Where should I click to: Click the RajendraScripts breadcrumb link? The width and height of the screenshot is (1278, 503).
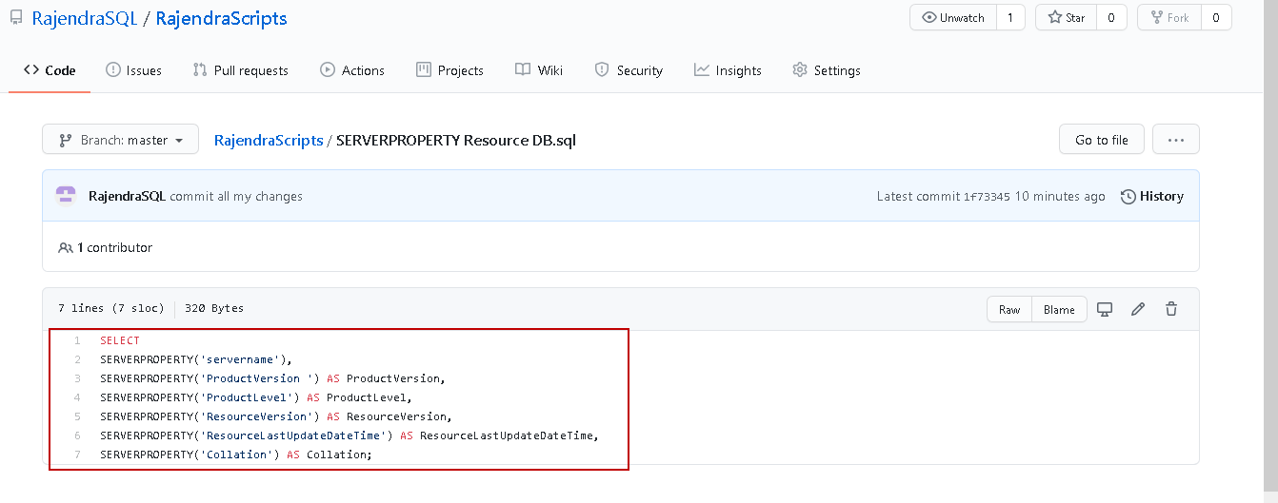[269, 140]
